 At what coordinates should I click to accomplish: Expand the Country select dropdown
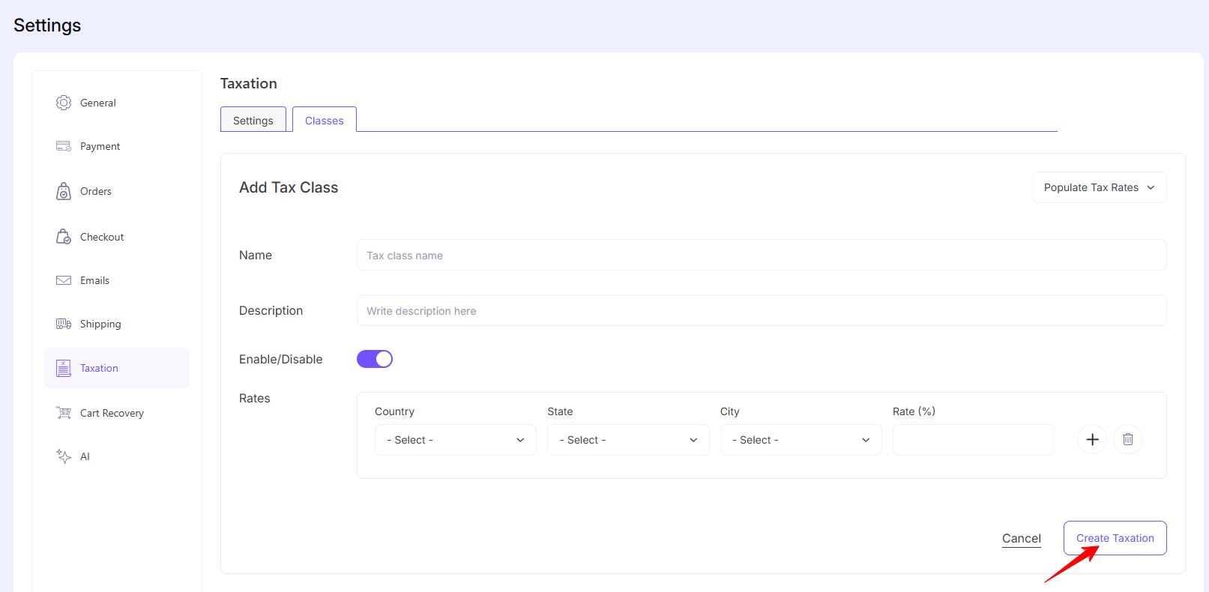point(455,440)
